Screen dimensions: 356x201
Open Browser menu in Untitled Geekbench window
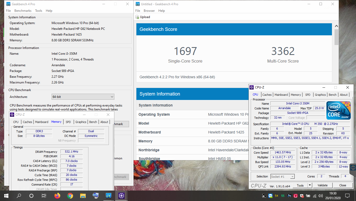pos(149,11)
